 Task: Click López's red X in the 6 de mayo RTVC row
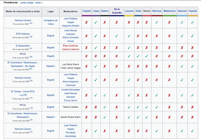(96, 56)
